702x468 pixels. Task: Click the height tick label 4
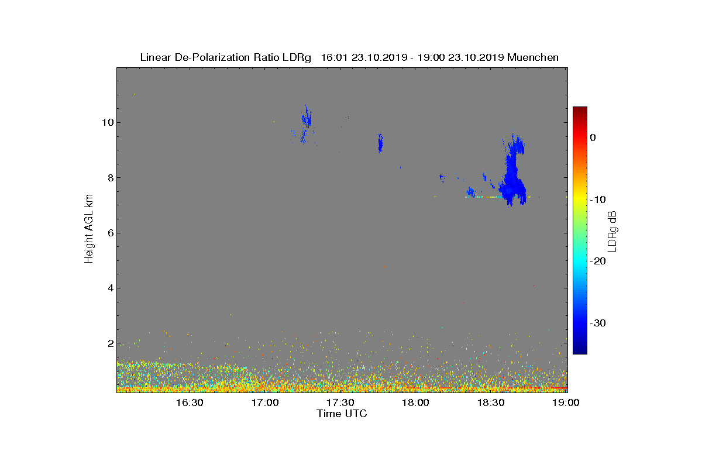click(109, 288)
